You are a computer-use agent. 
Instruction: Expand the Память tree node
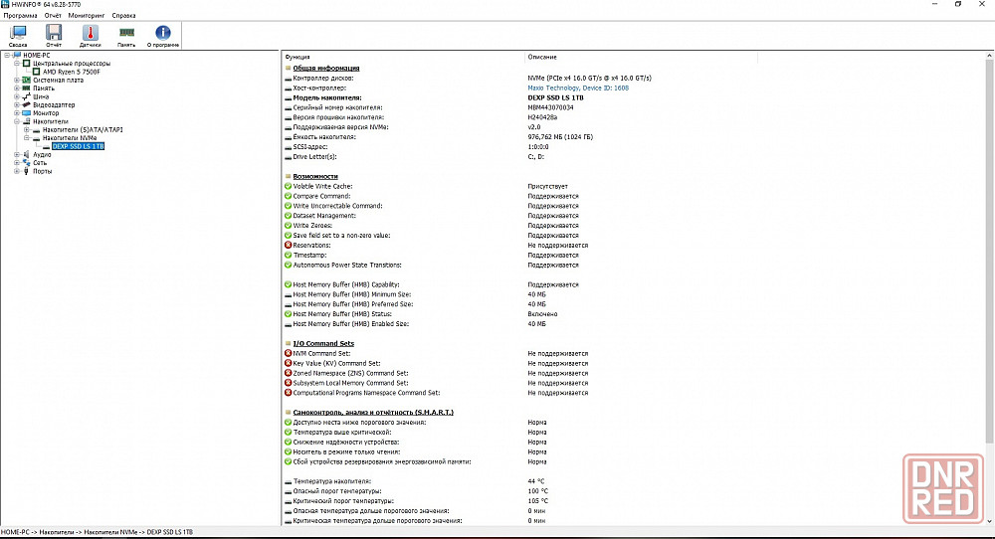[x=17, y=89]
